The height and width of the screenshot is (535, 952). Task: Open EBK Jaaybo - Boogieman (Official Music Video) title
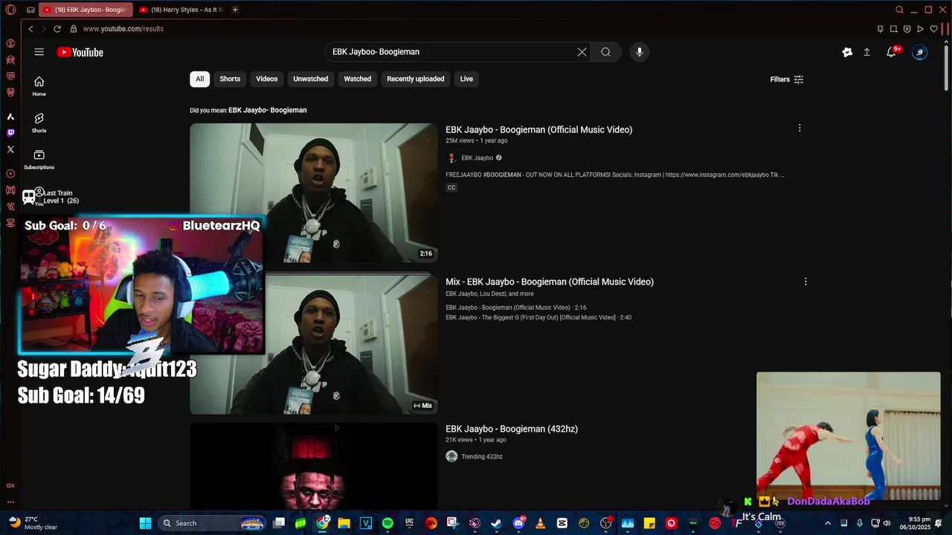coord(539,129)
